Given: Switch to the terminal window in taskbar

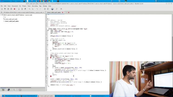Looking at the screenshot, I should (29, 96).
